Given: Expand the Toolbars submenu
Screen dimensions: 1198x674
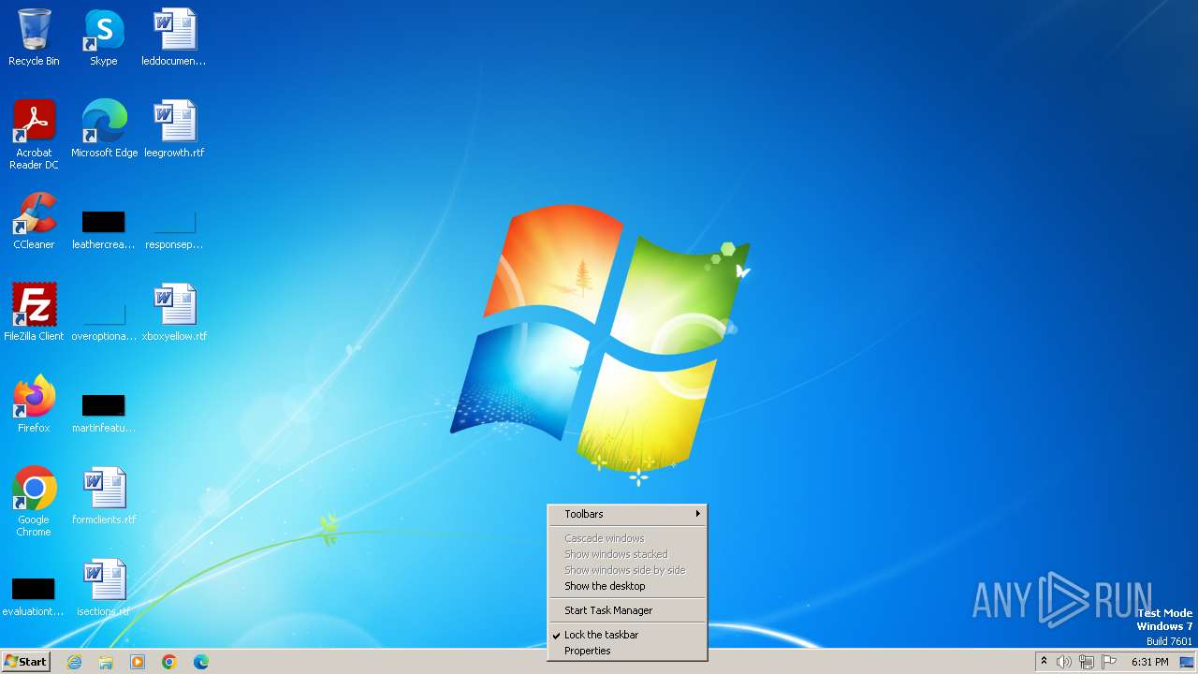Looking at the screenshot, I should (x=627, y=514).
